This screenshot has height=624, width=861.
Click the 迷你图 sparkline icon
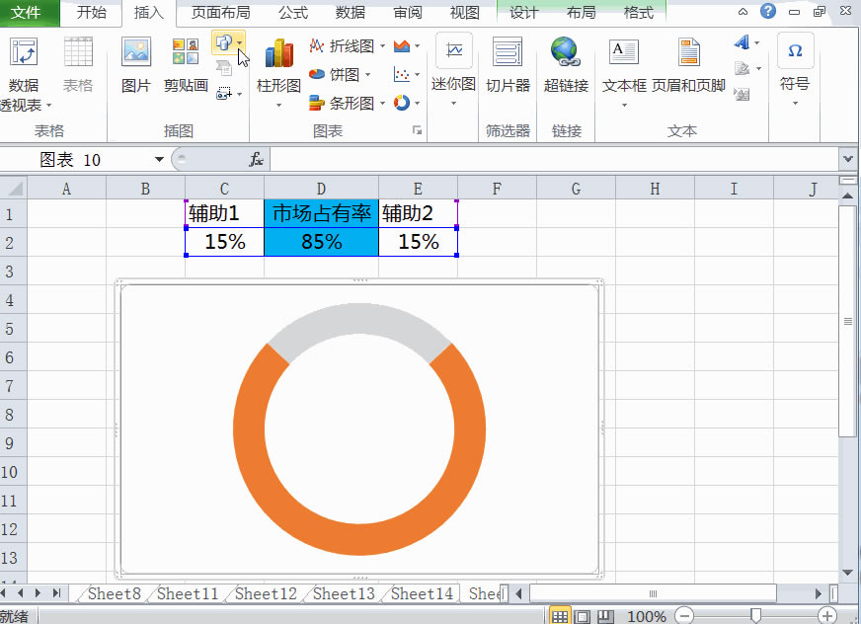point(453,51)
